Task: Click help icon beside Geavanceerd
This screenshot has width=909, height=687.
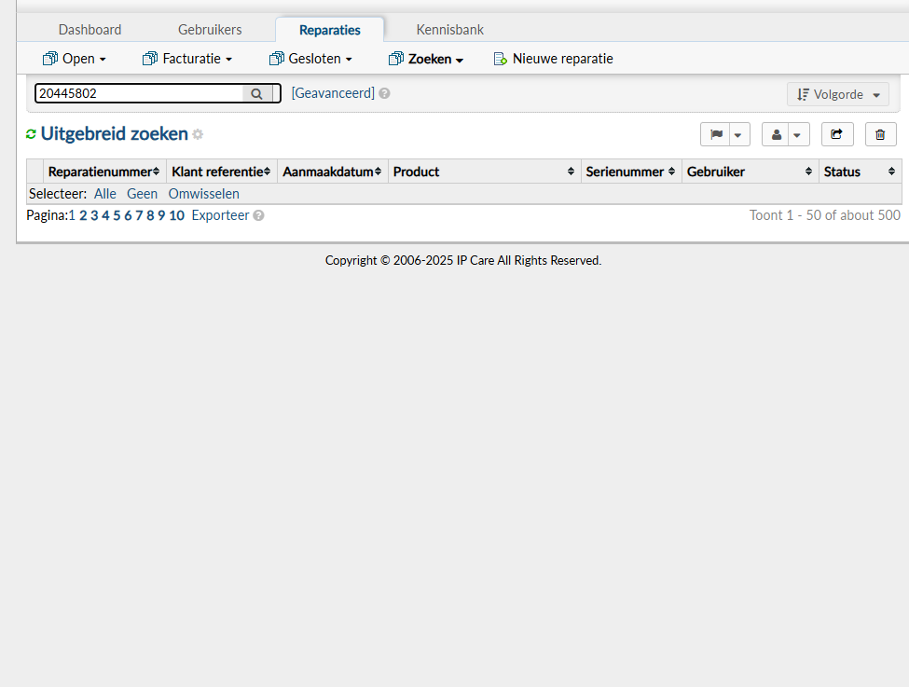Action: tap(384, 93)
